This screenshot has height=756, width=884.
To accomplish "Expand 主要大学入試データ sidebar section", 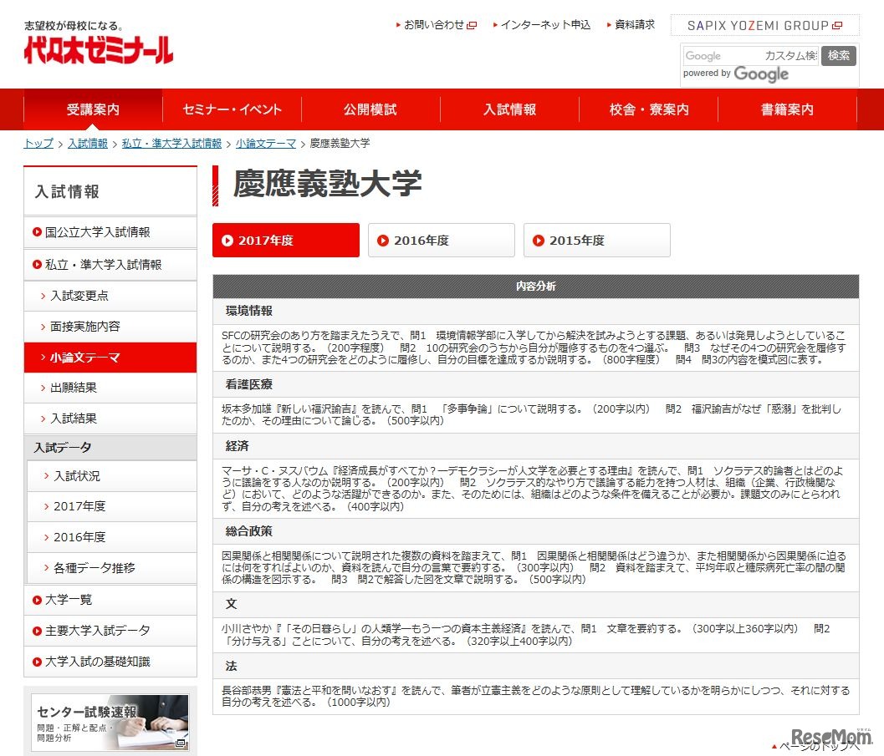I will tap(98, 631).
